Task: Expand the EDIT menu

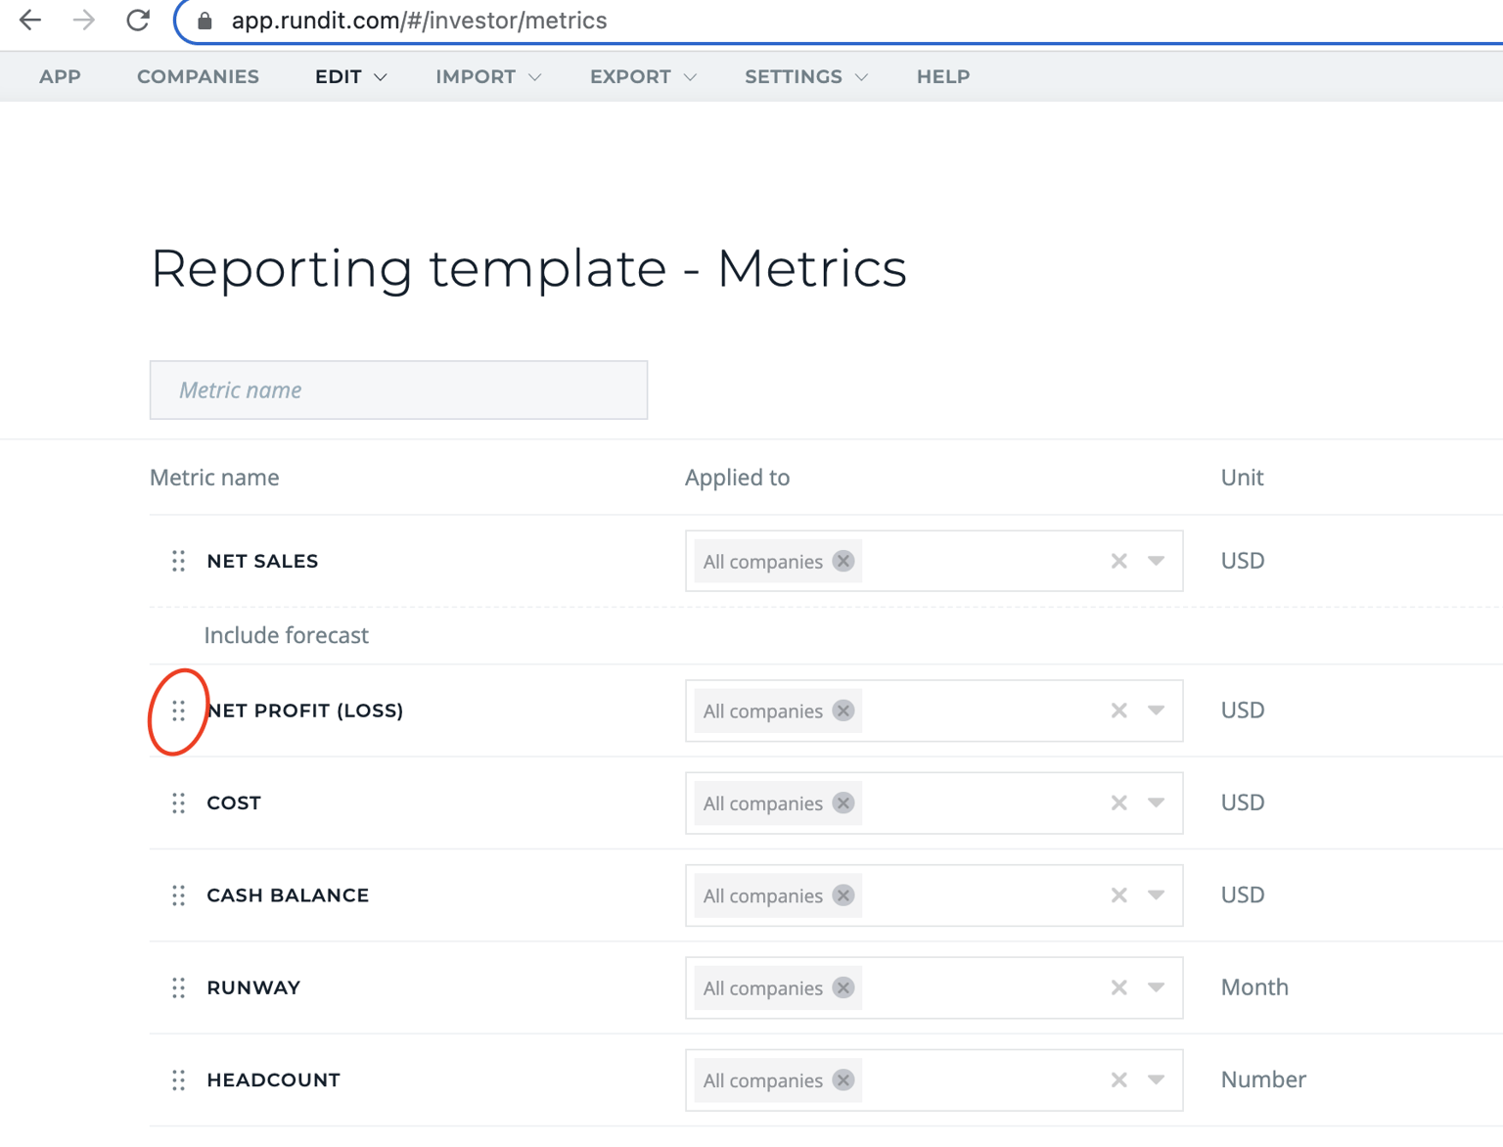Action: tap(348, 76)
